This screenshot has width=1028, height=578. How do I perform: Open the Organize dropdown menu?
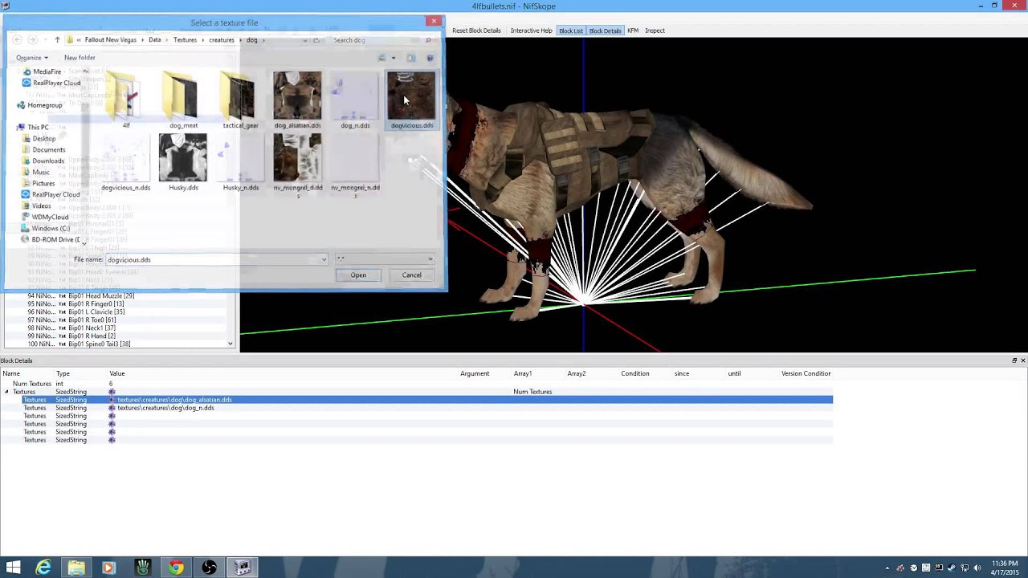pyautogui.click(x=31, y=58)
